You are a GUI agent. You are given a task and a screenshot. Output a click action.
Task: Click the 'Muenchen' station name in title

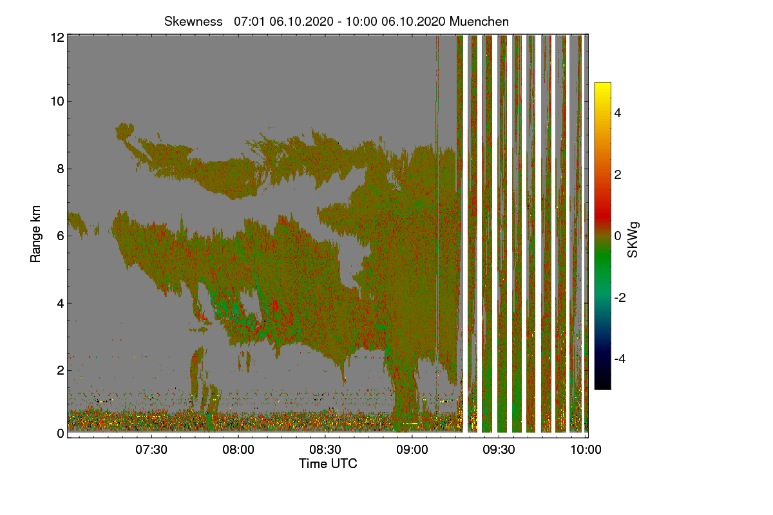click(479, 21)
